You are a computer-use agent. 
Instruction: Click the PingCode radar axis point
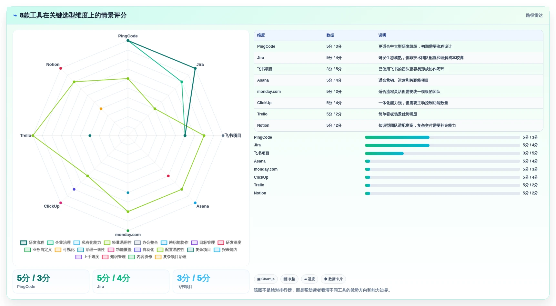[128, 41]
